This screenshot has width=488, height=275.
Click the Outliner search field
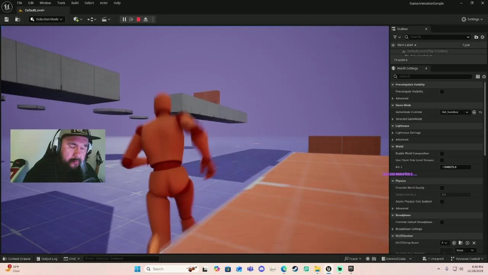click(x=437, y=37)
